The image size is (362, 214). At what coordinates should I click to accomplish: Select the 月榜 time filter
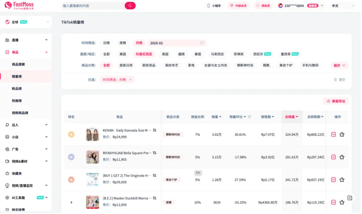[139, 43]
